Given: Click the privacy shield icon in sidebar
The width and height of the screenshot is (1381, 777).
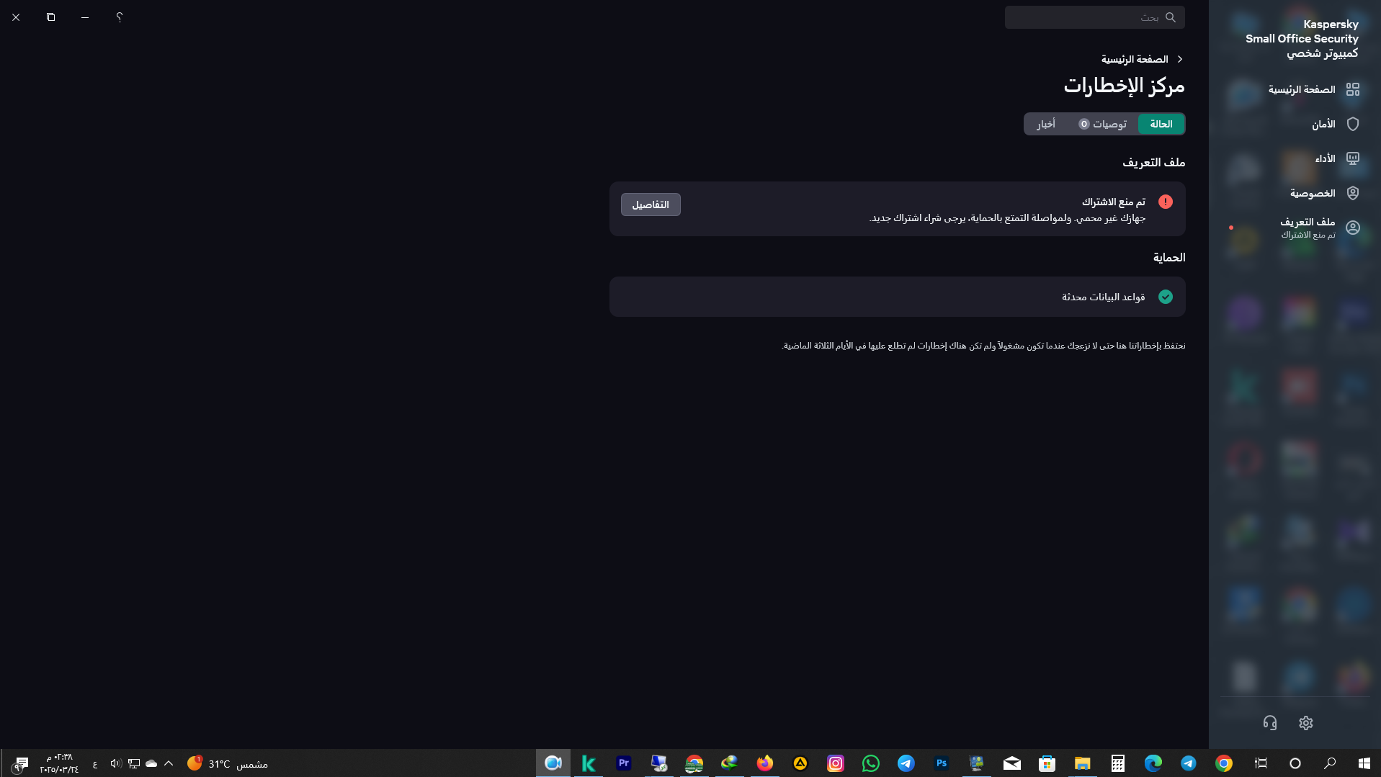Looking at the screenshot, I should pyautogui.click(x=1353, y=193).
